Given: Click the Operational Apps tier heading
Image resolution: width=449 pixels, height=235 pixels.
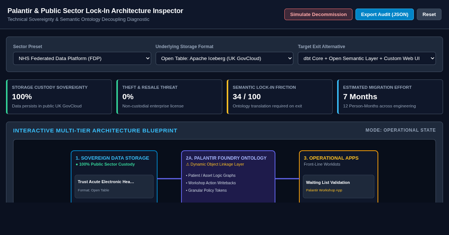Looking at the screenshot, I should [x=331, y=158].
